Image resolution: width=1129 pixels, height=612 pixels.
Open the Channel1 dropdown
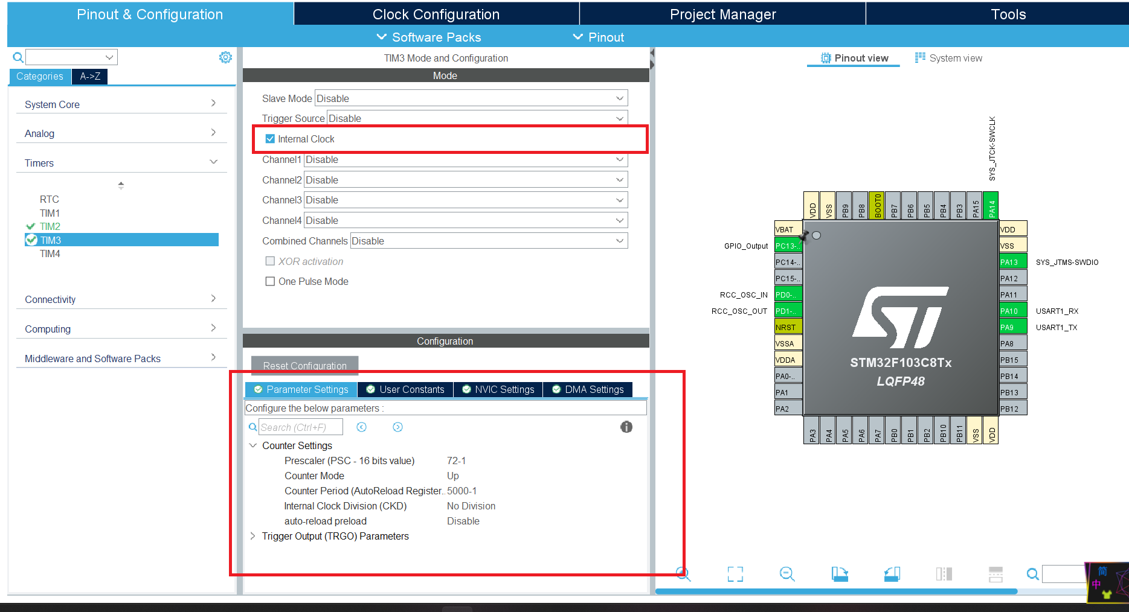[x=466, y=159]
